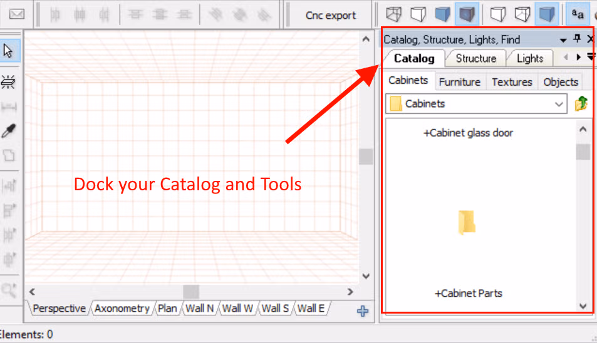Open the Cabinets catalog sub-tab
The height and width of the screenshot is (343, 597).
coord(408,81)
